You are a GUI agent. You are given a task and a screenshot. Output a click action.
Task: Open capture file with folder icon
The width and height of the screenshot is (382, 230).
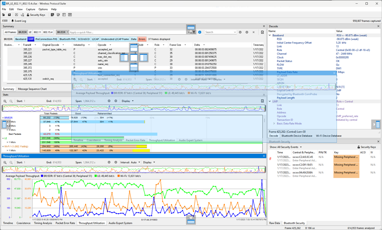pyautogui.click(x=4, y=15)
